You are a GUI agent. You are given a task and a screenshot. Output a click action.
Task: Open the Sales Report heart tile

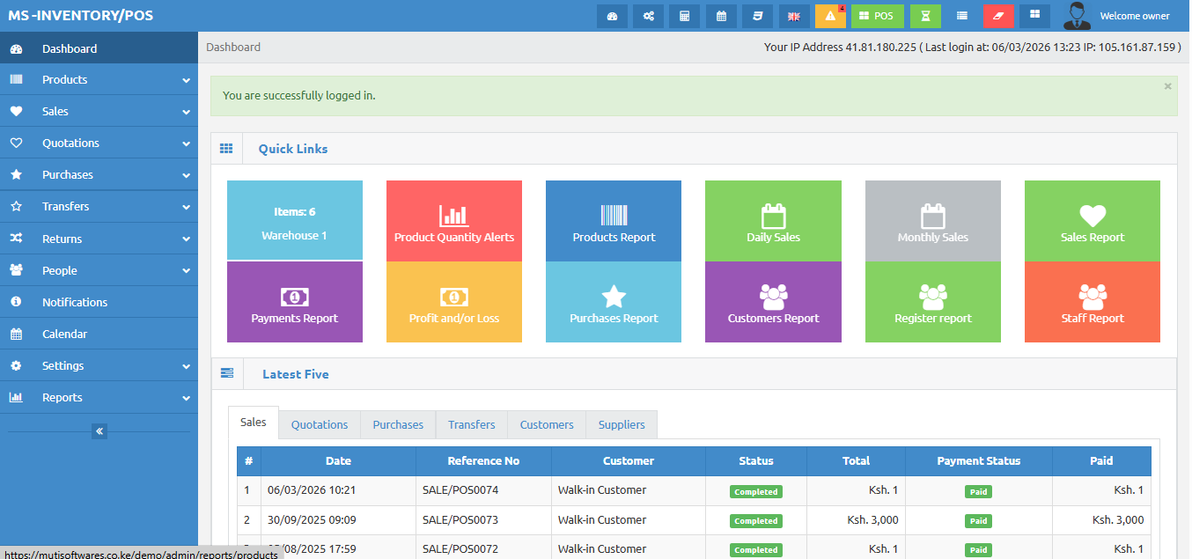[1093, 221]
